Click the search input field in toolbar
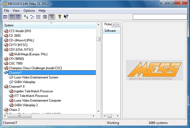 click(x=160, y=17)
